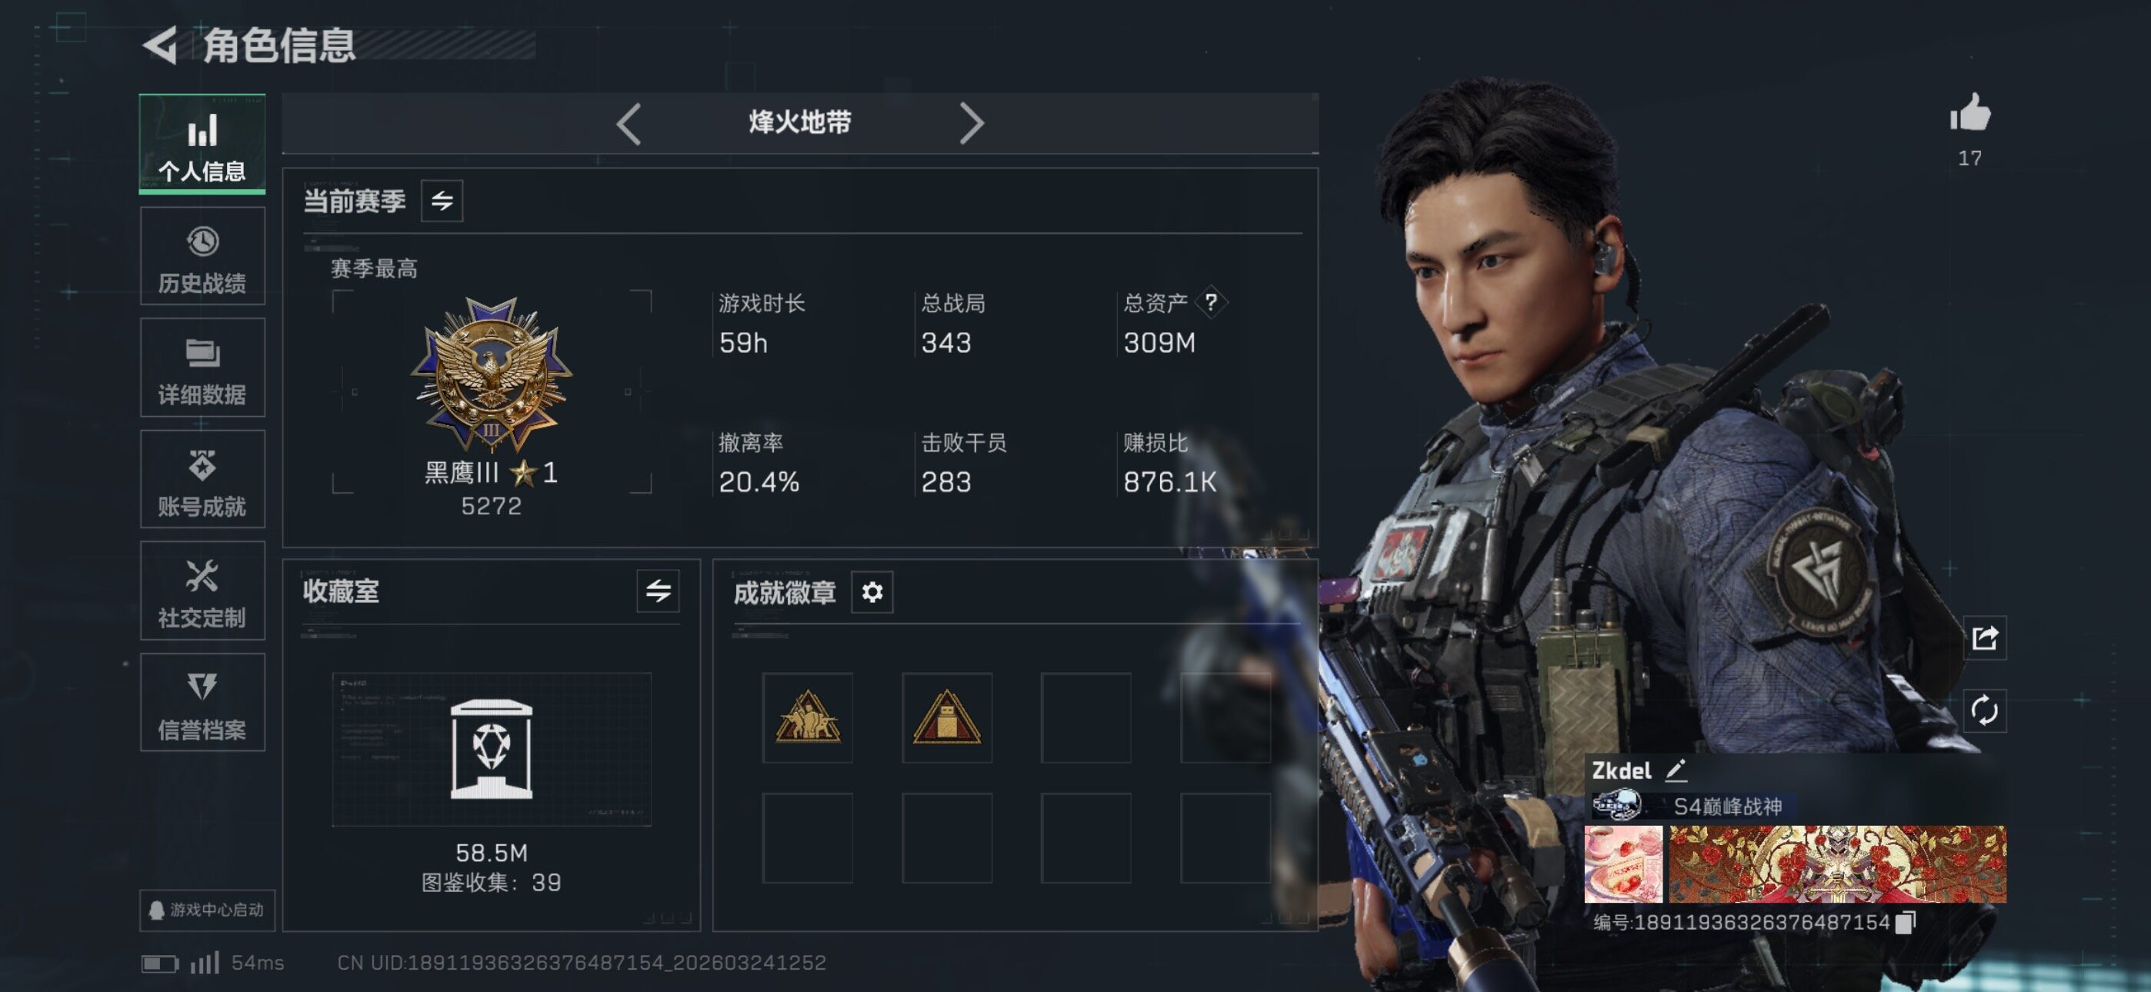Viewport: 2151px width, 992px height.
Task: Switch to the previous mode with the left chevron
Action: pos(629,125)
